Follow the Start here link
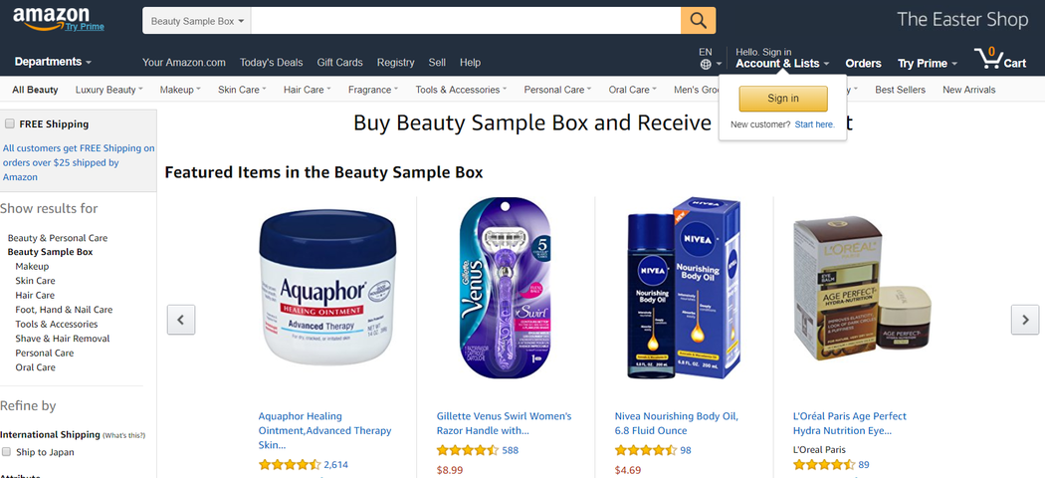This screenshot has height=478, width=1045. [x=814, y=124]
